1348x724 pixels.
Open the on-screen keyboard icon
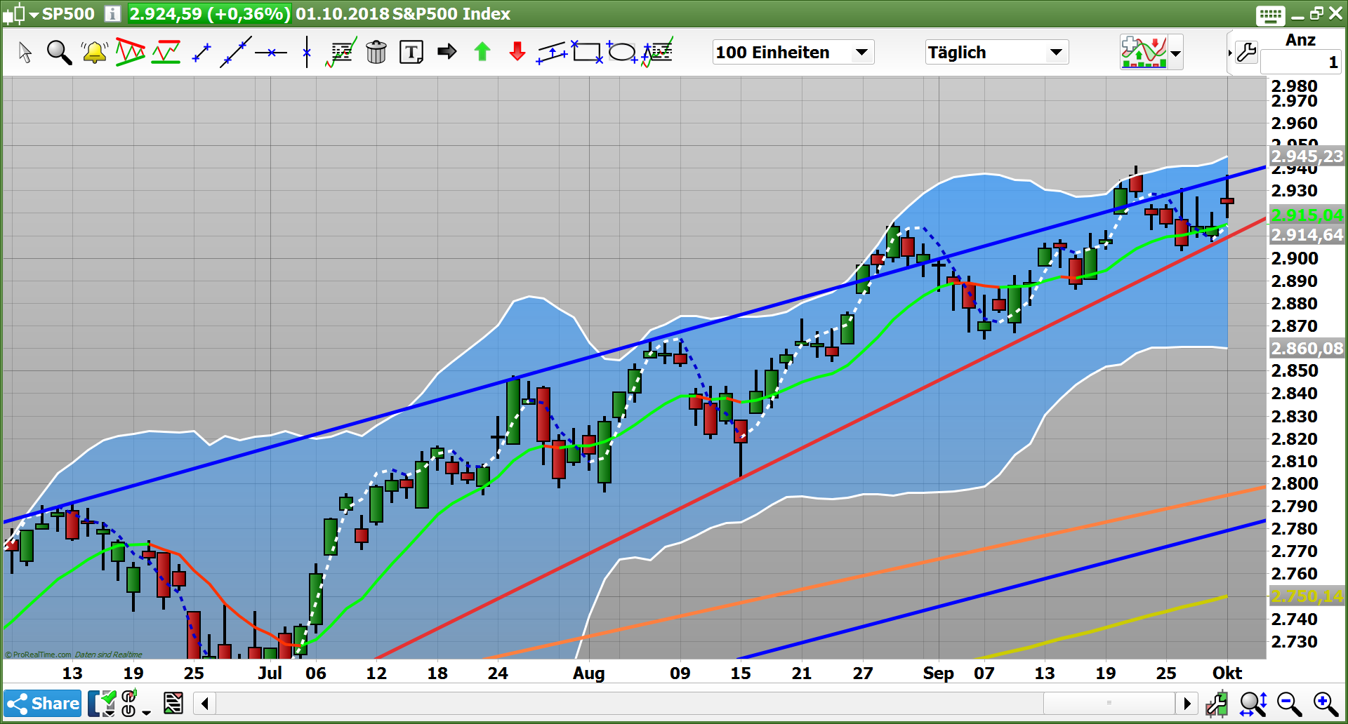point(1270,15)
